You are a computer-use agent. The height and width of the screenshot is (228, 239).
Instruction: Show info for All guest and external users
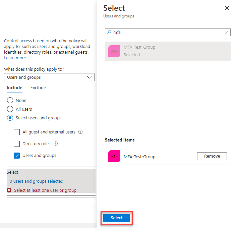(80, 132)
